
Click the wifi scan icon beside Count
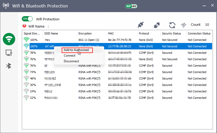pyautogui.click(x=184, y=25)
